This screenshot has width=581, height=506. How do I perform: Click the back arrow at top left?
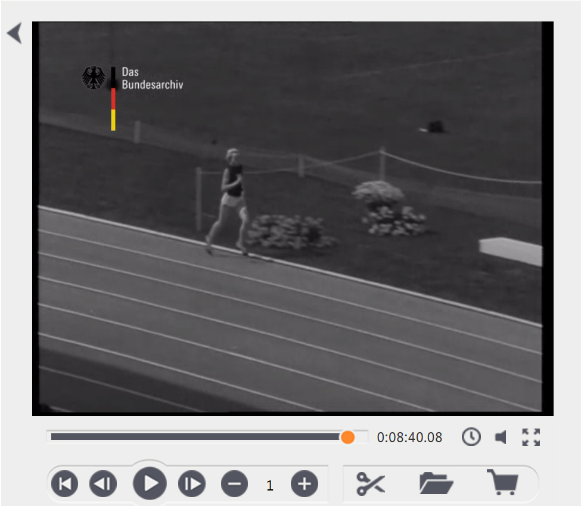pos(15,33)
